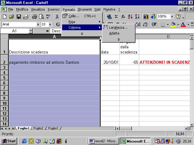Click the New workbook icon
This screenshot has height=145, width=194.
pos(5,16)
